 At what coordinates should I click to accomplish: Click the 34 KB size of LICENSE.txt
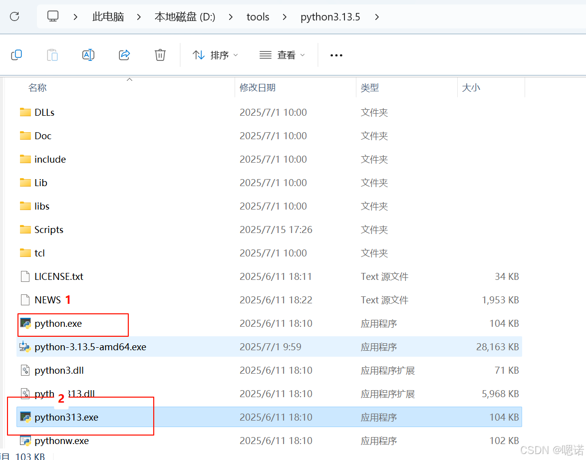(x=507, y=276)
